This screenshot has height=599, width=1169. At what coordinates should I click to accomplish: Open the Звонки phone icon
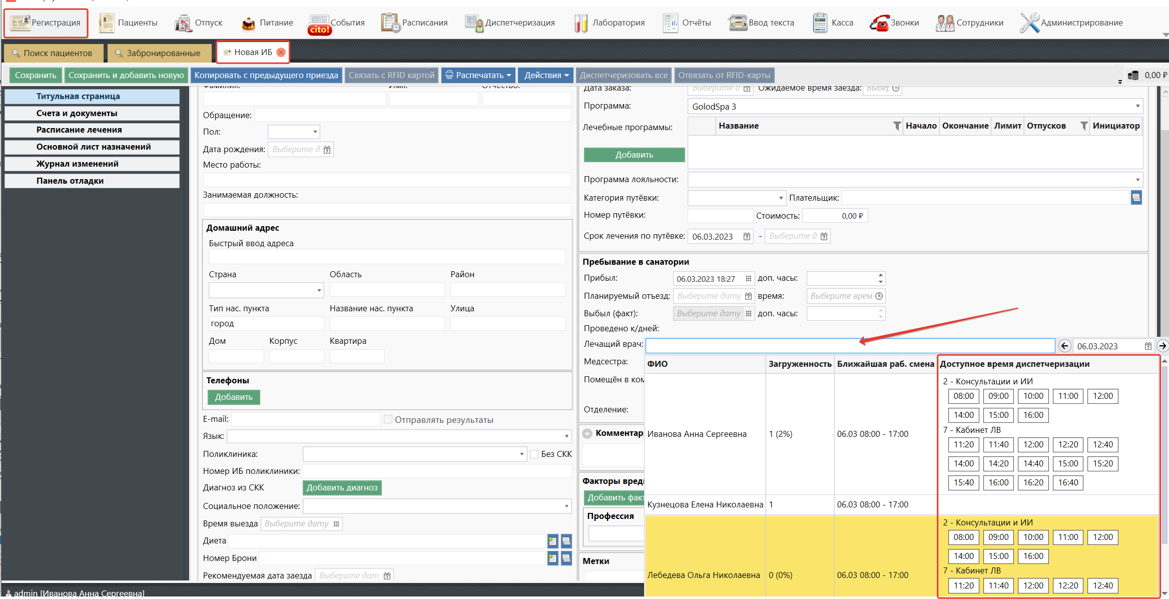[879, 23]
